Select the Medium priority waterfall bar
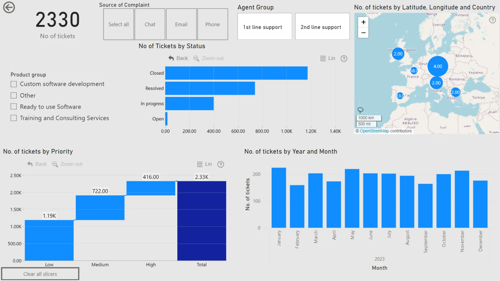The width and height of the screenshot is (500, 281). coord(100,208)
